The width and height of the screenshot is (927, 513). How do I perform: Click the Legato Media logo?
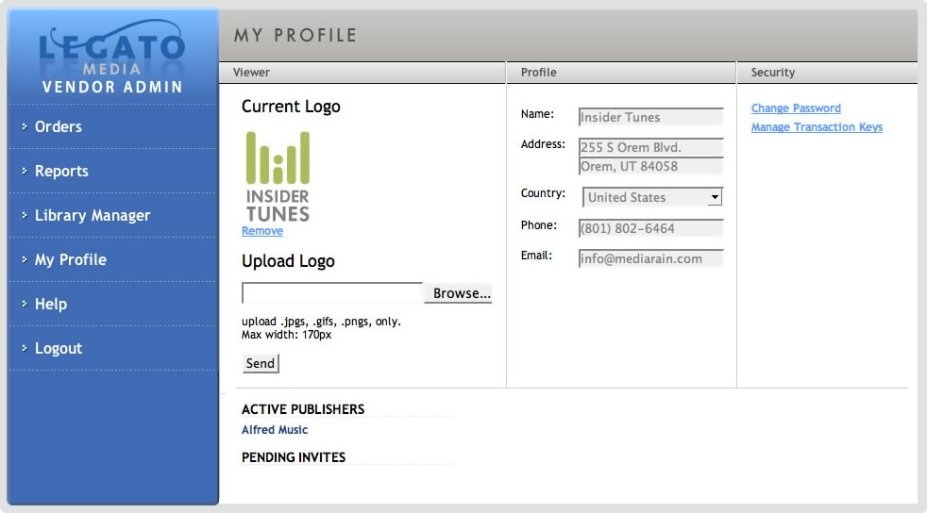click(113, 55)
